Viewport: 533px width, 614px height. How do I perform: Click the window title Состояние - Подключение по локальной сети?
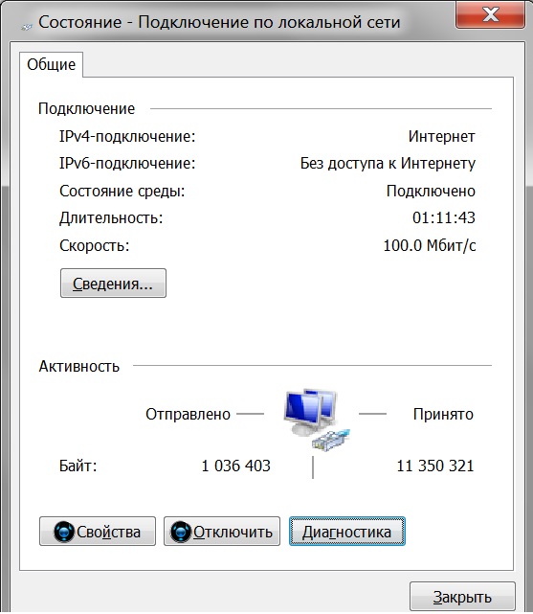pyautogui.click(x=219, y=22)
